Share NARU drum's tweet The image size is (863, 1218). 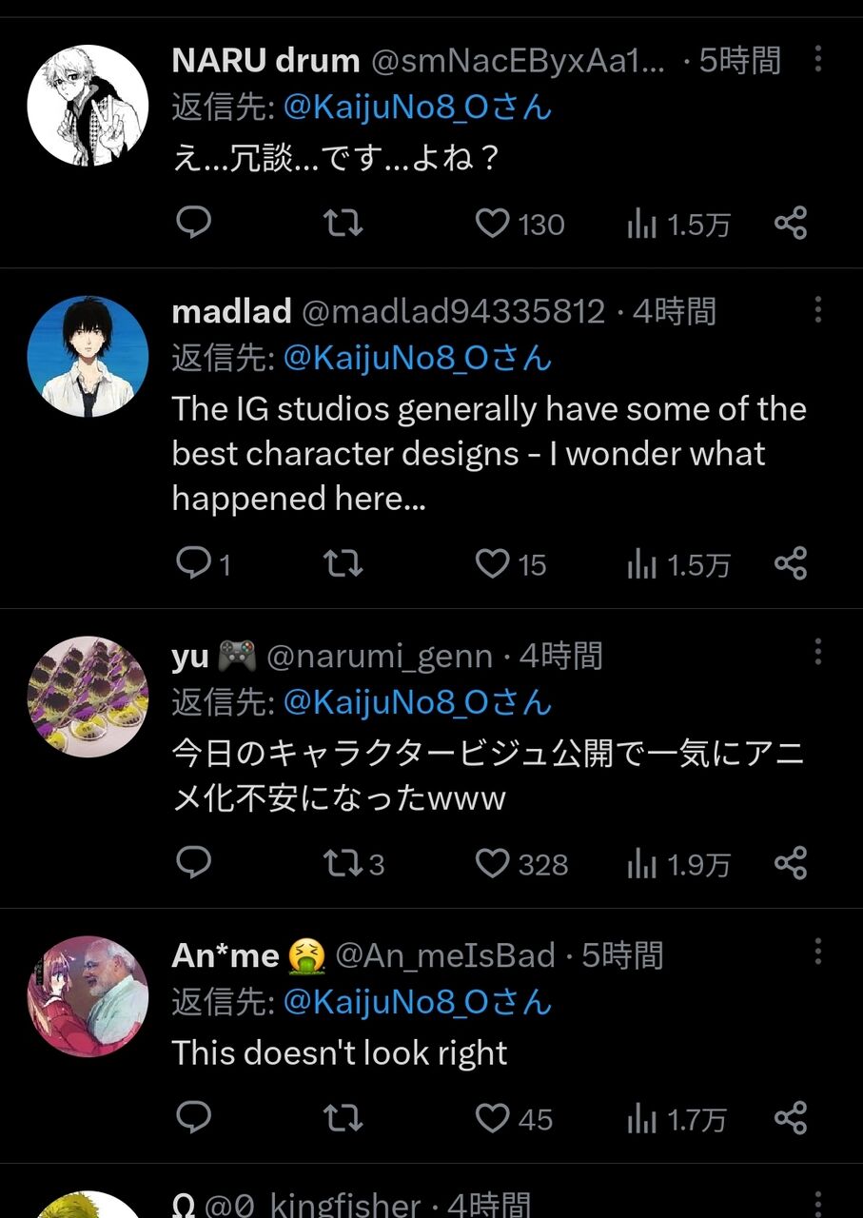click(791, 223)
